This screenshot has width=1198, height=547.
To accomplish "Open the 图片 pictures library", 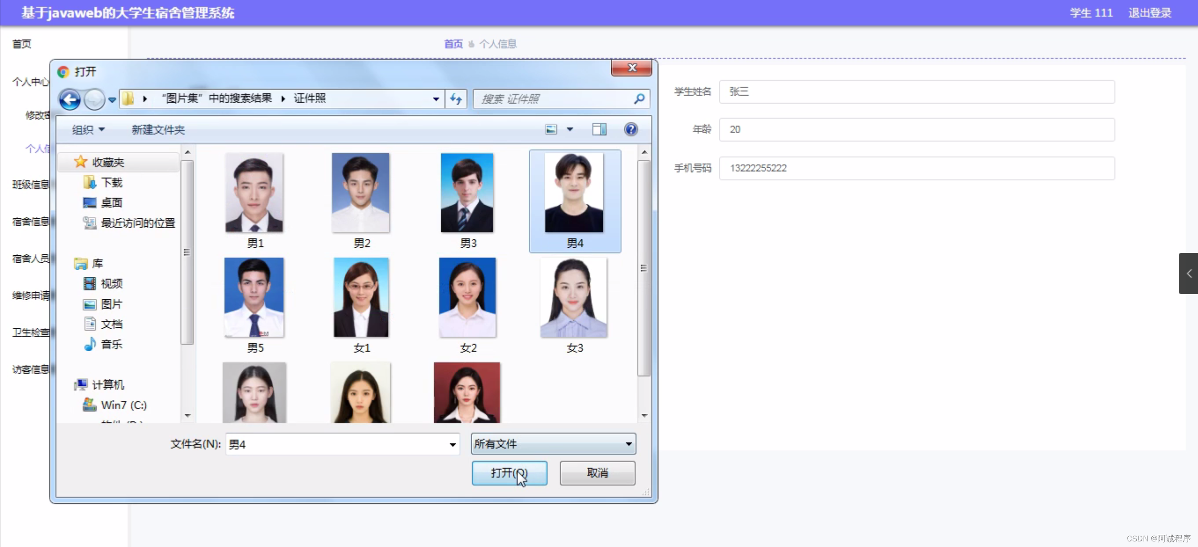I will [x=111, y=303].
